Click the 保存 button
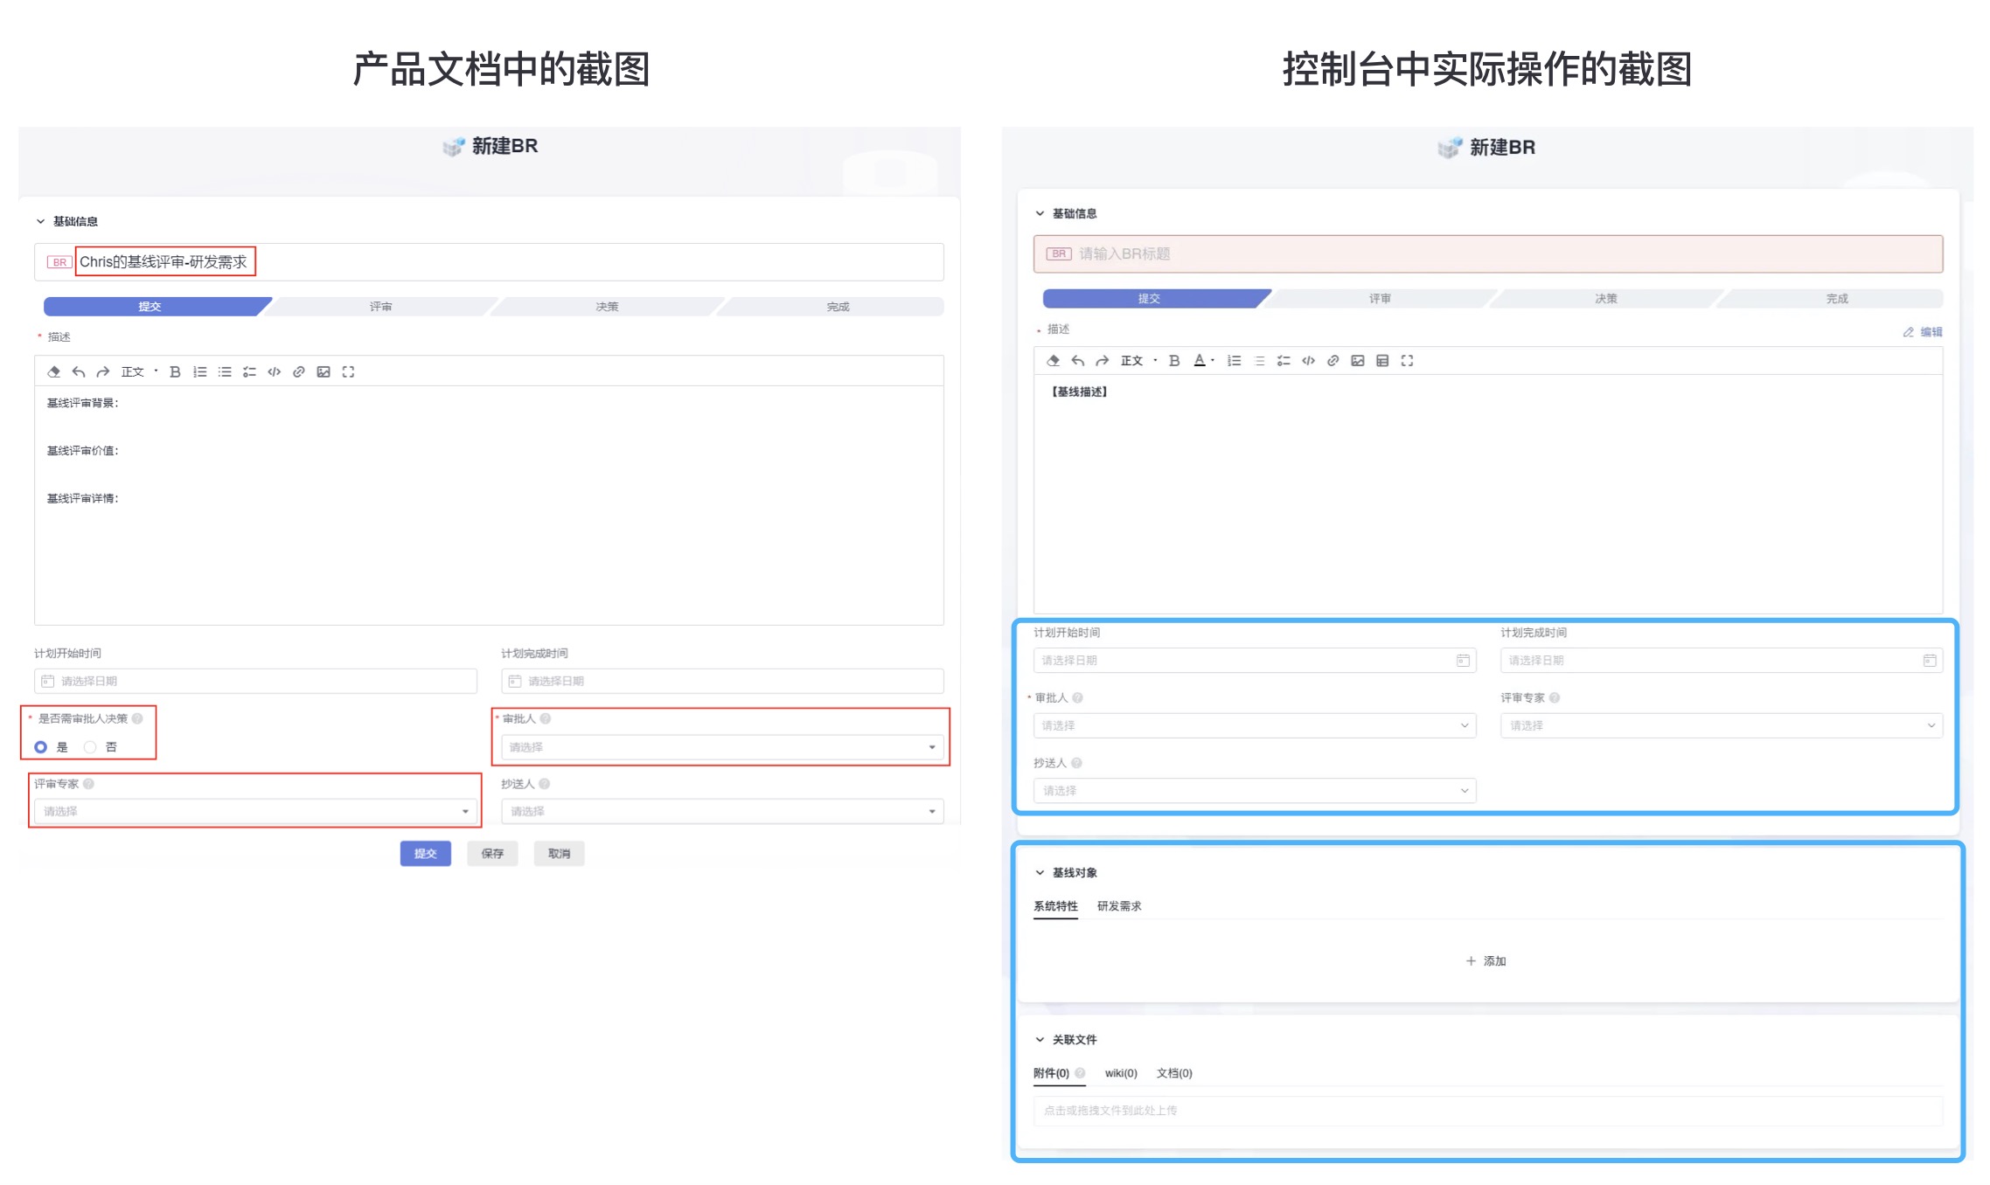This screenshot has width=1990, height=1185. coord(492,853)
